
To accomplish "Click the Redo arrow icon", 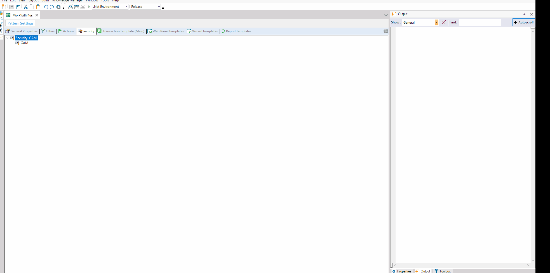I will click(52, 7).
